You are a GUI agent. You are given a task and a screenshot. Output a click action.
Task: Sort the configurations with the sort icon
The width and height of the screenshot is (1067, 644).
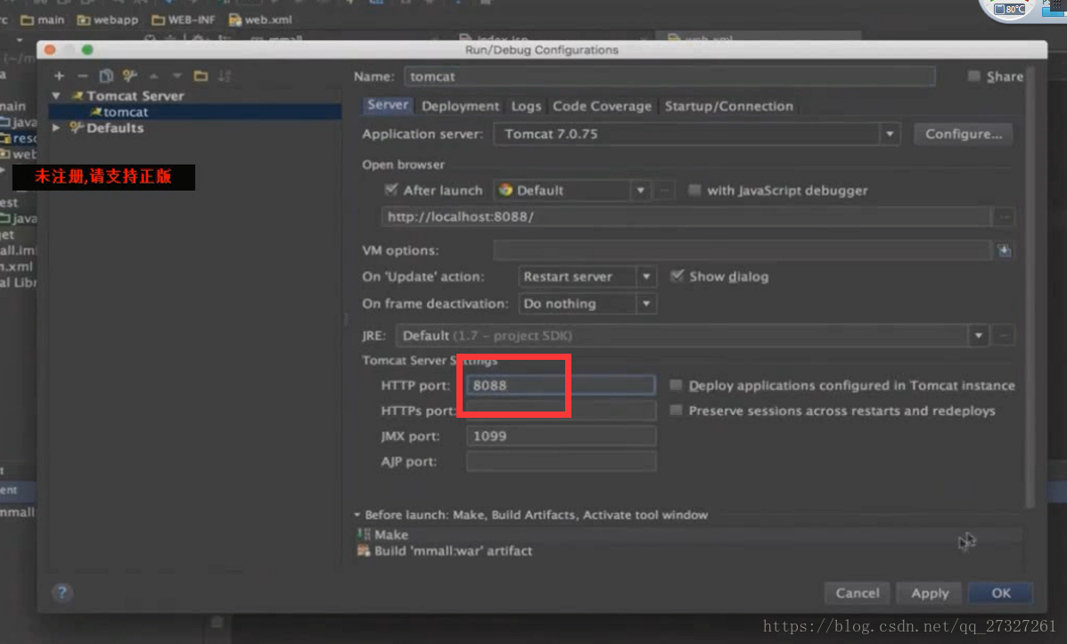click(x=225, y=77)
